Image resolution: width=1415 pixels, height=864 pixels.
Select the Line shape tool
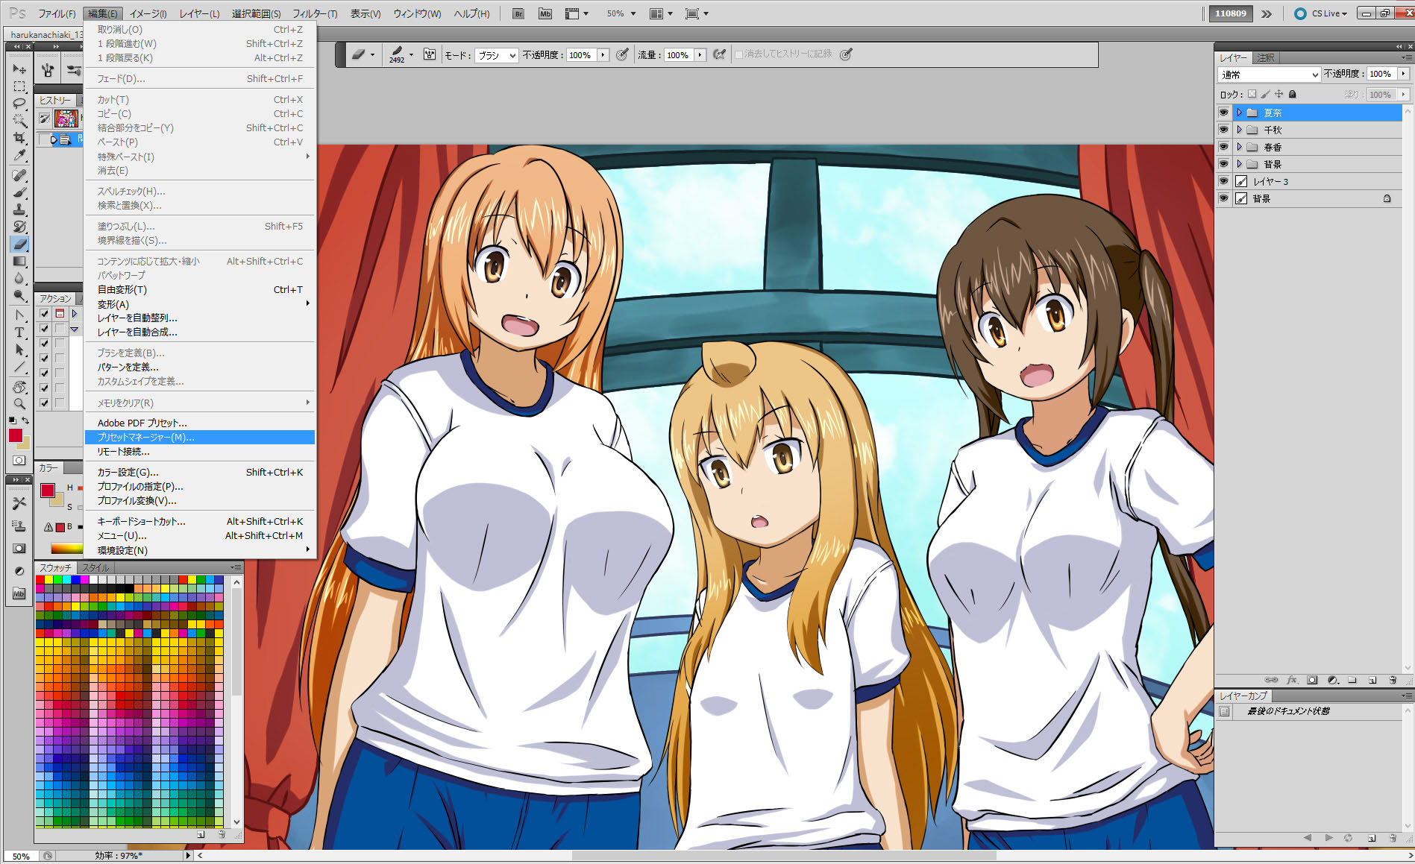19,368
